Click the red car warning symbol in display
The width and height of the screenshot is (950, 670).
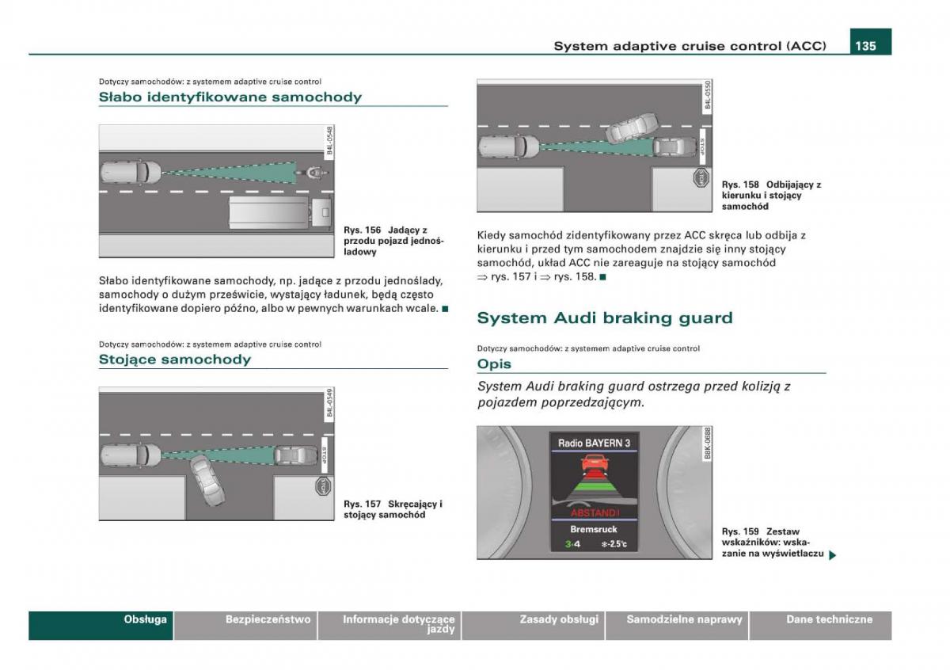coord(595,463)
